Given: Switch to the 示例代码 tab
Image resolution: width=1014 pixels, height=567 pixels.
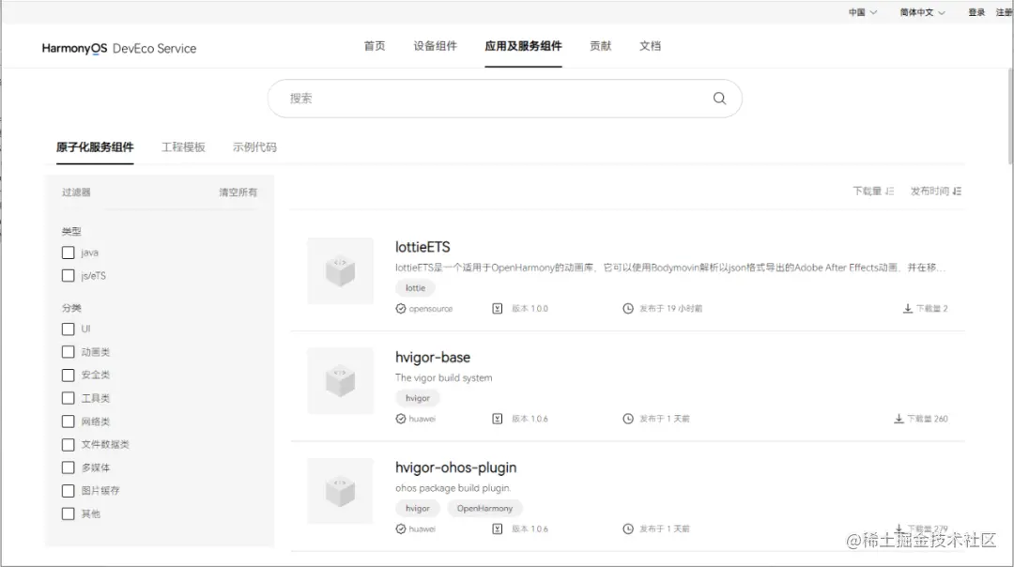Looking at the screenshot, I should pyautogui.click(x=254, y=147).
